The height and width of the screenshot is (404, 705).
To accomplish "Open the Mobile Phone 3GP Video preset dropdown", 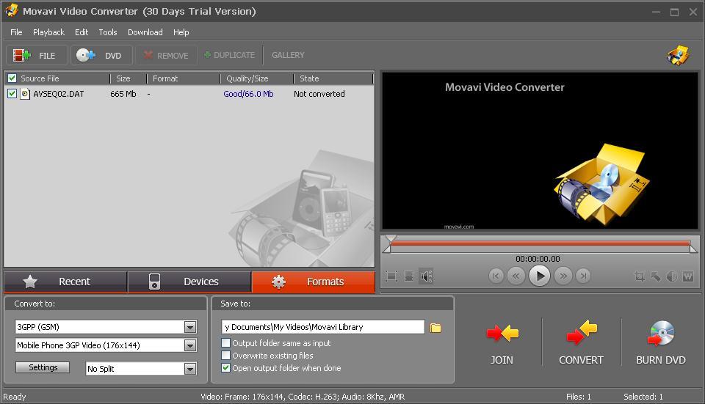I will 189,345.
